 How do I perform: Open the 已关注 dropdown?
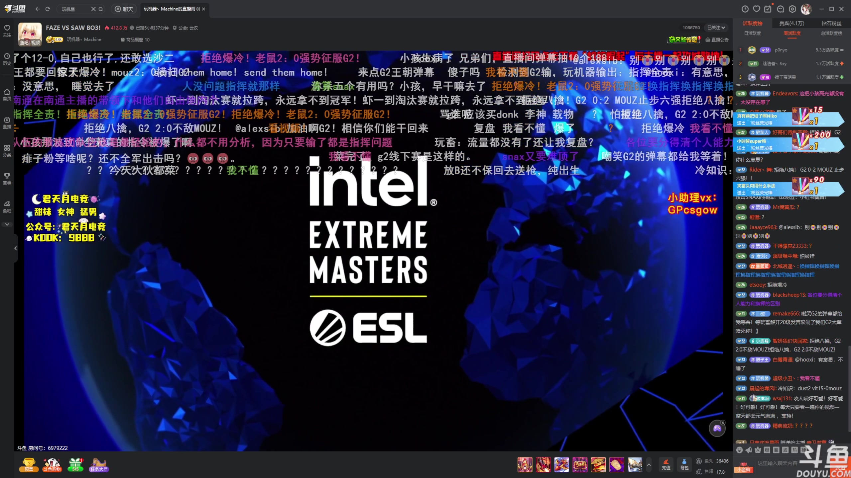716,28
